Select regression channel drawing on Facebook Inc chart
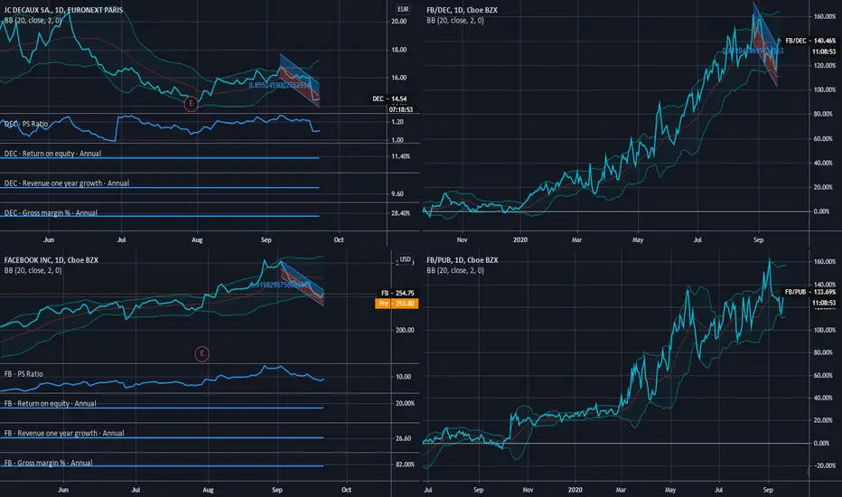The width and height of the screenshot is (842, 497). [302, 283]
